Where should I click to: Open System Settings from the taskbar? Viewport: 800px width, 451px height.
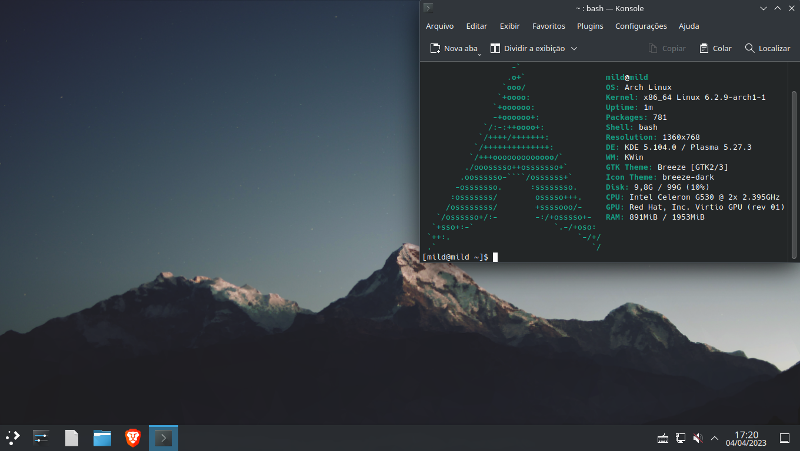(x=41, y=437)
